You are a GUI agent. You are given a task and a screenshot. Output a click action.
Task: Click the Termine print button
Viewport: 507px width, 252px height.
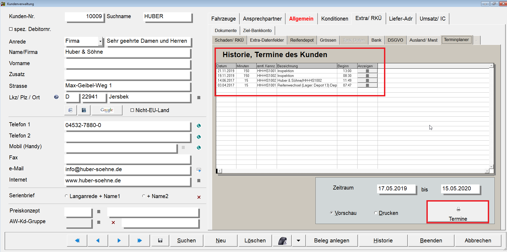(458, 212)
